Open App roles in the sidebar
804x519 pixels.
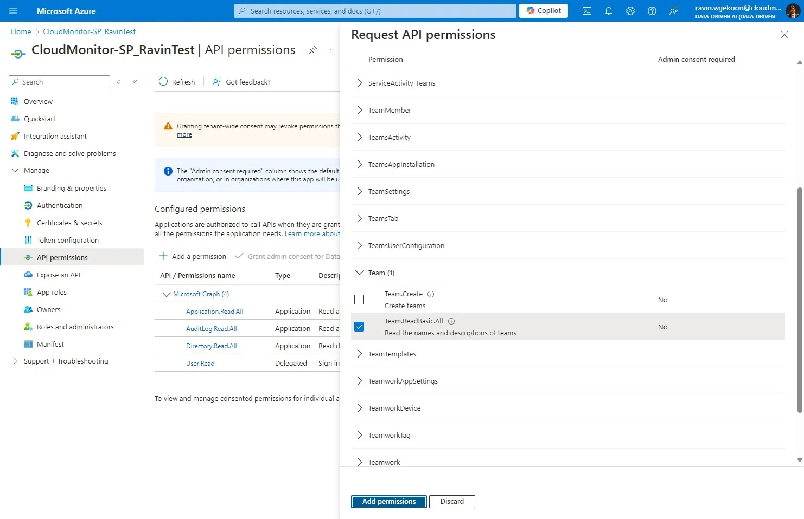52,292
